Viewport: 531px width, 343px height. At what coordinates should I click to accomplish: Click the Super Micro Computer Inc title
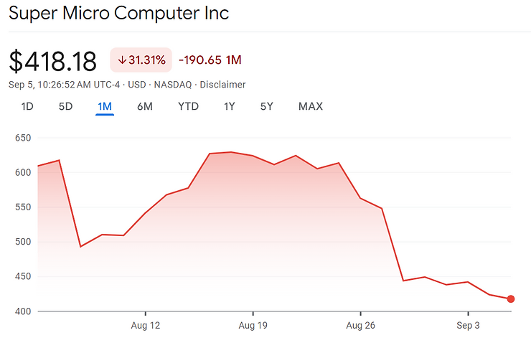[119, 14]
